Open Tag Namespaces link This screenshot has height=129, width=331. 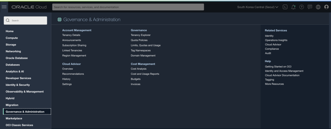point(141,51)
